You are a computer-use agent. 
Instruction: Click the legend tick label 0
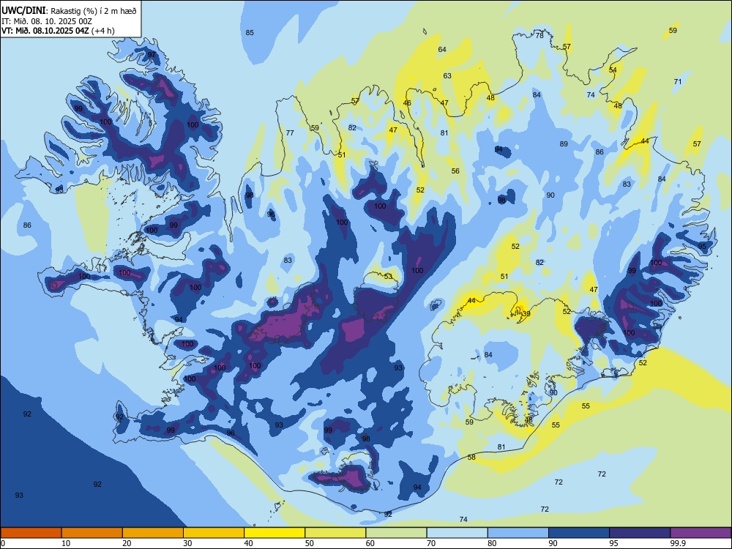[3, 543]
